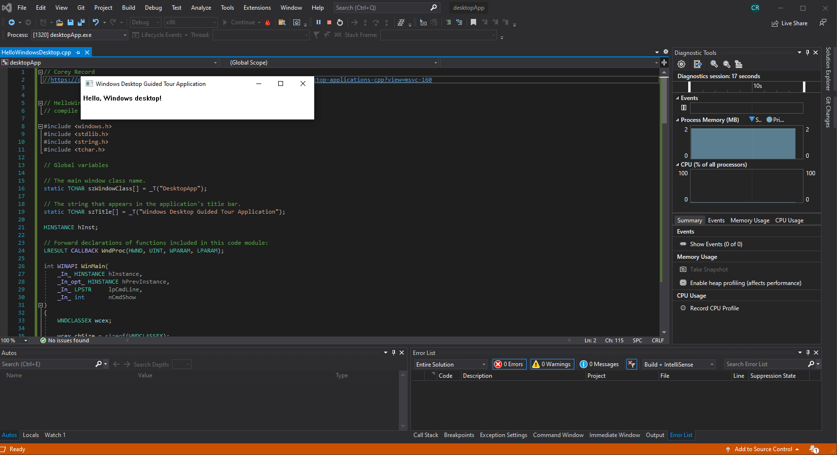837x455 pixels.
Task: Pause the Events track
Action: point(684,108)
